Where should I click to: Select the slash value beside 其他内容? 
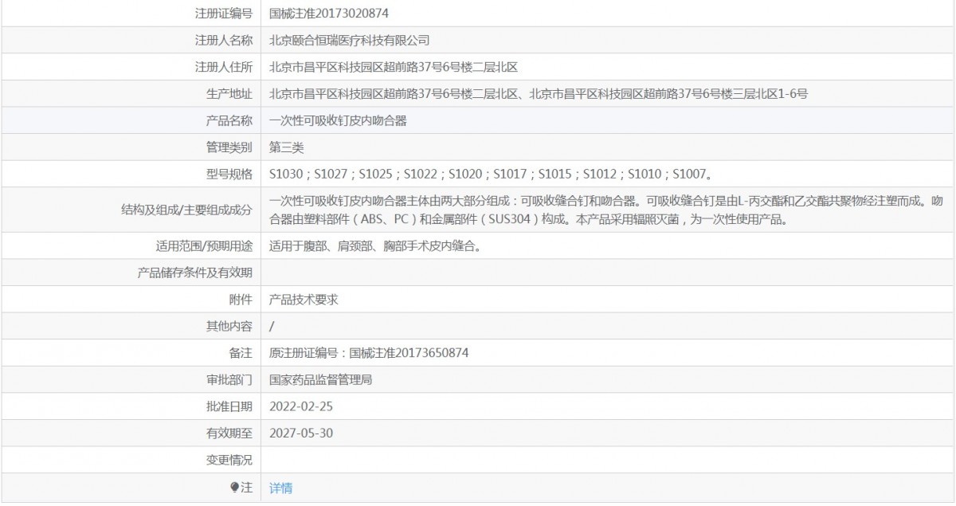(x=272, y=326)
